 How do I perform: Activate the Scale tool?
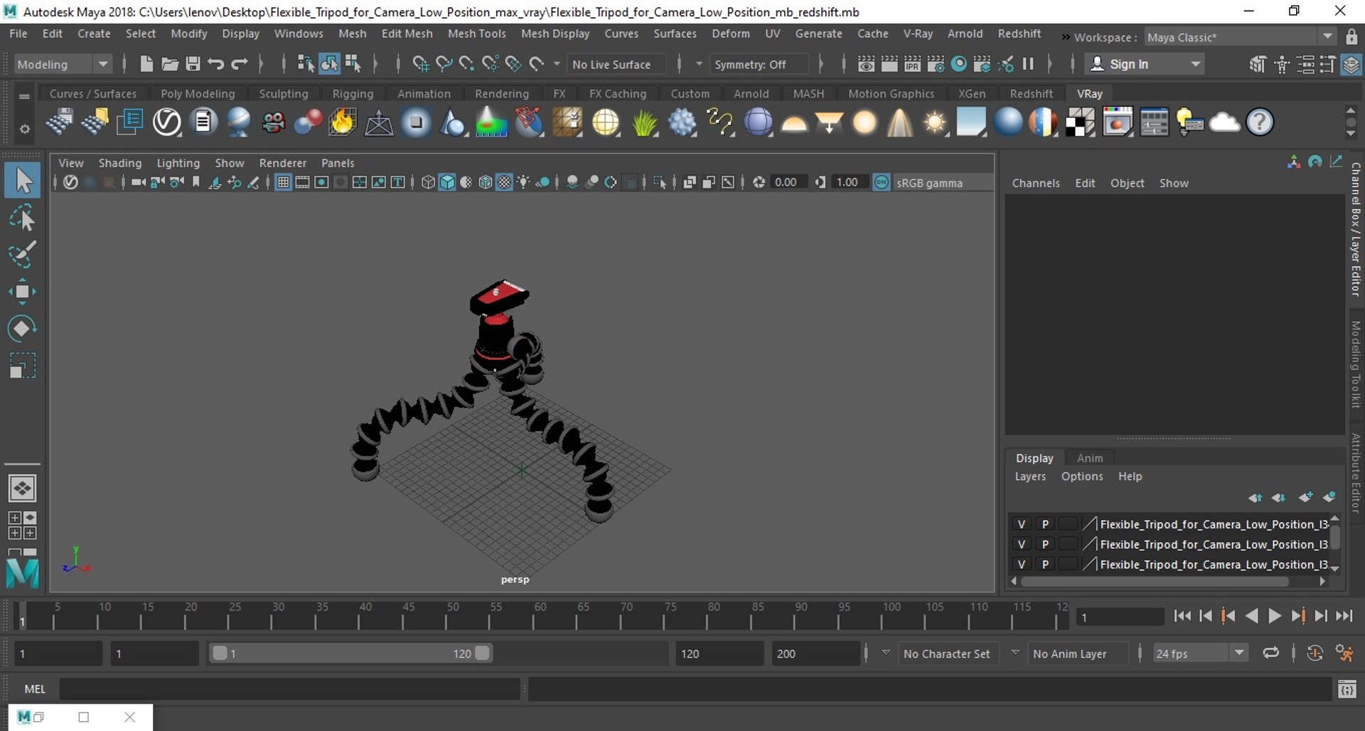click(x=23, y=365)
